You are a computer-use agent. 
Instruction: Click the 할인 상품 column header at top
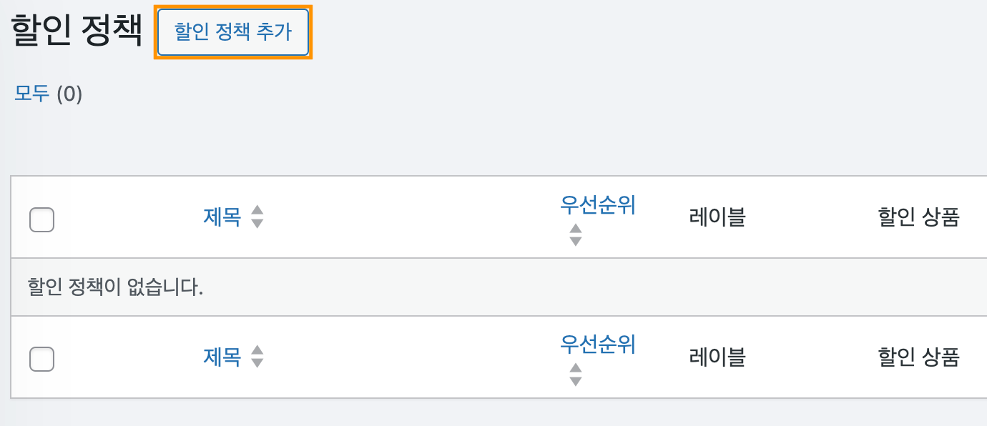click(x=918, y=217)
